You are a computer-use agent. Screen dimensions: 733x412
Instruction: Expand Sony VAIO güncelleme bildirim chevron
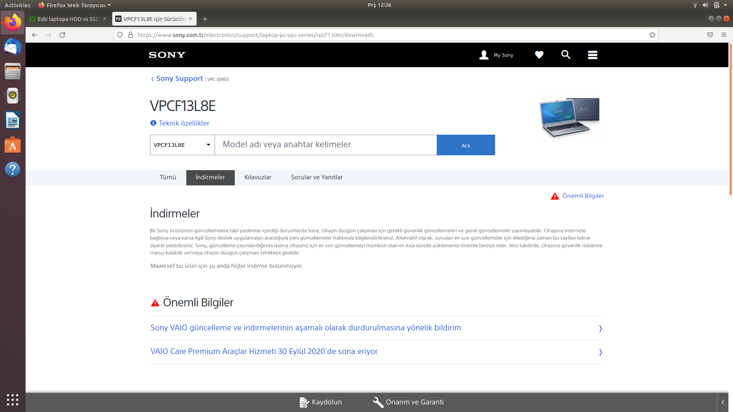pyautogui.click(x=601, y=328)
